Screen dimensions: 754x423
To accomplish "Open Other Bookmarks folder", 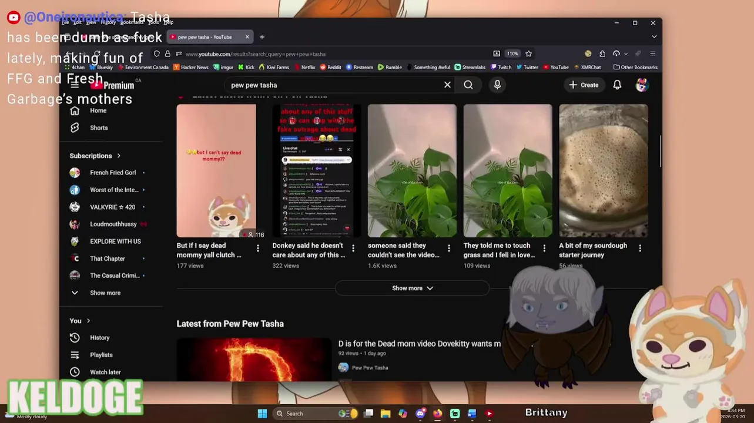I will coord(635,67).
